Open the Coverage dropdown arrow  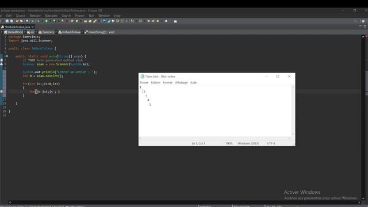[59, 21]
